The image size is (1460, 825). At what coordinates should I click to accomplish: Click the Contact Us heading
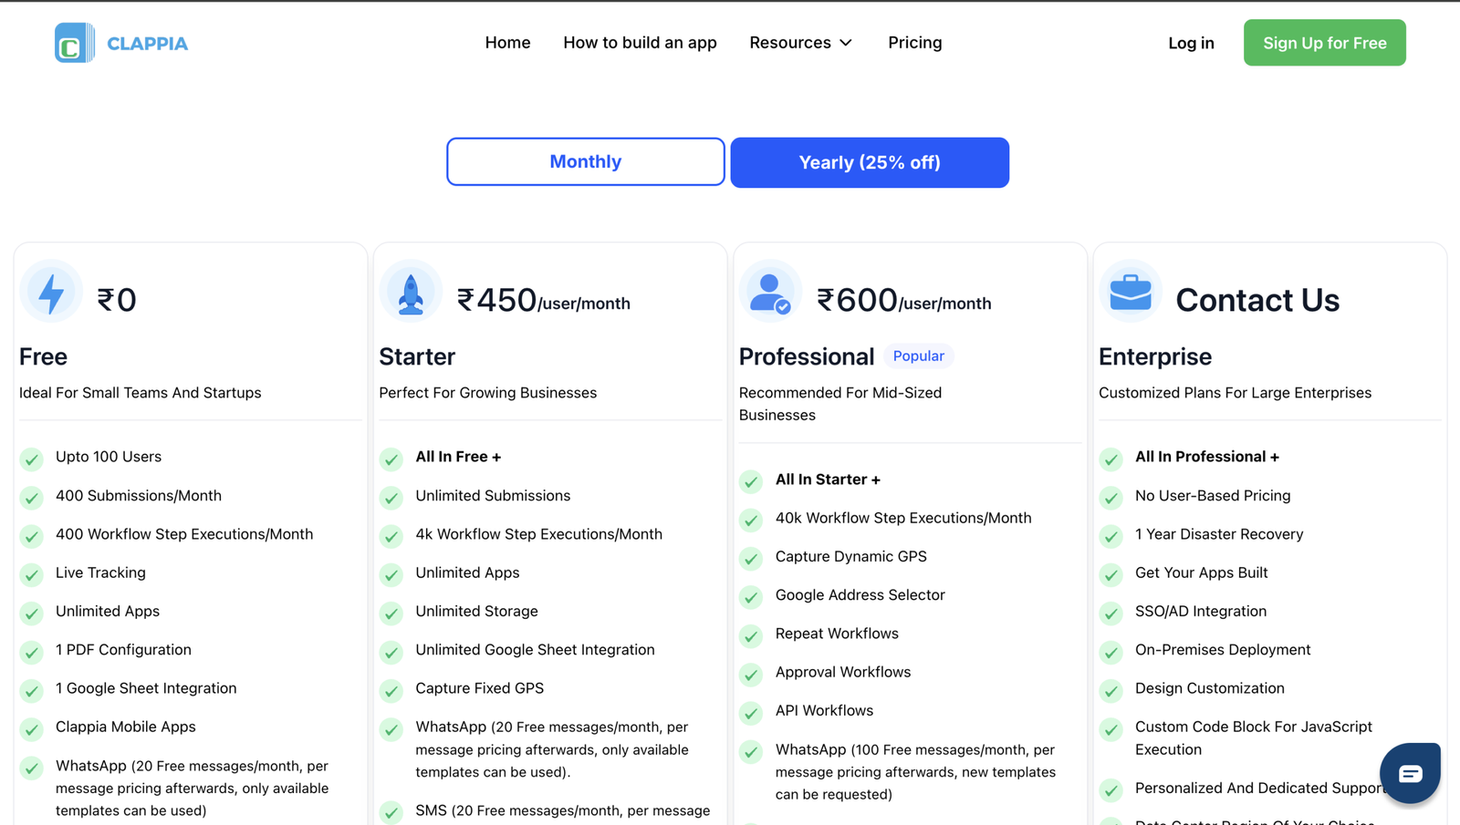tap(1257, 300)
